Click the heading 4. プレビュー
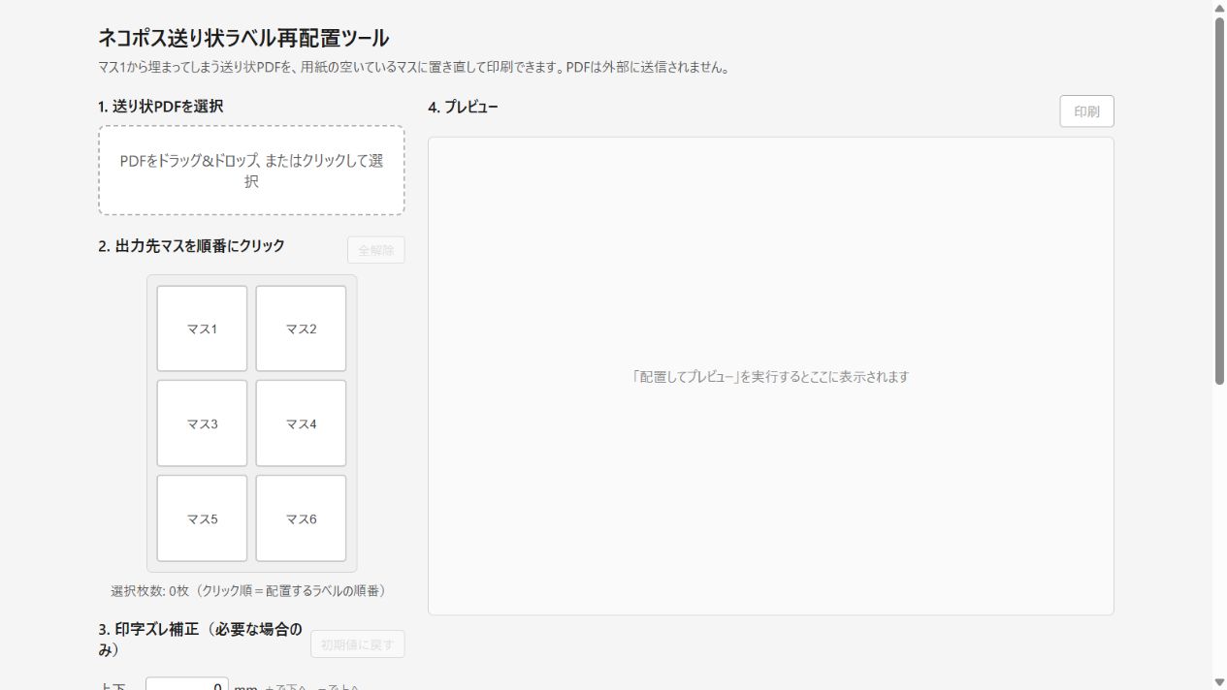 pos(463,107)
